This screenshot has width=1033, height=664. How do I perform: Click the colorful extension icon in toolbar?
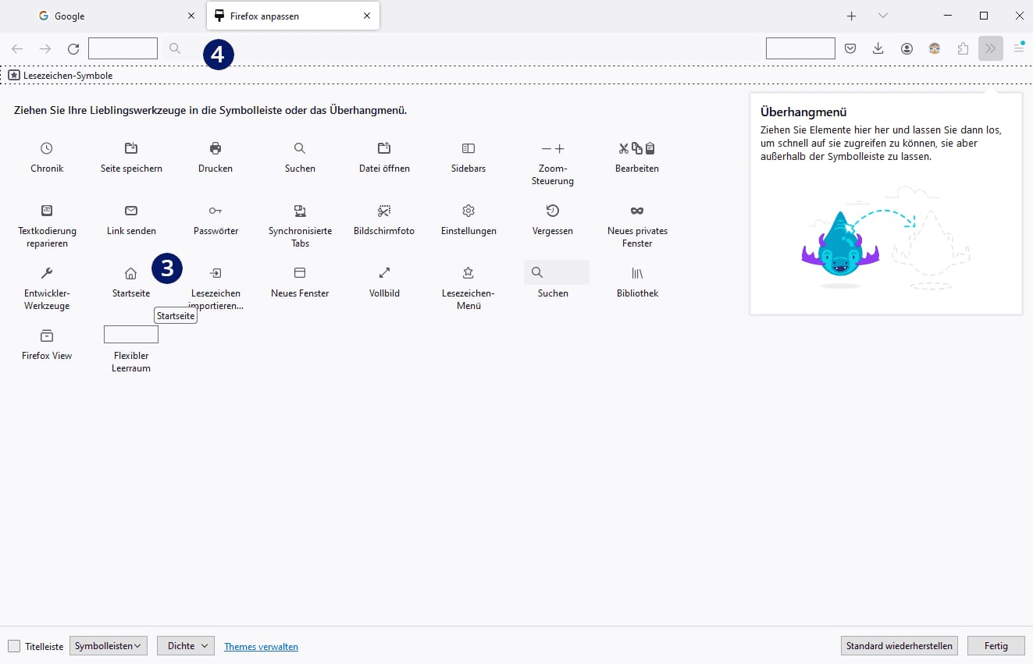coord(935,48)
